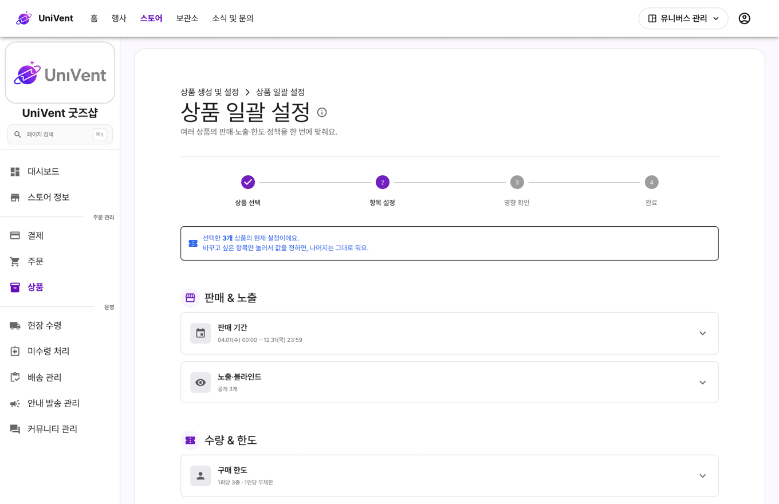Screen dimensions: 779x504
Task: Click the 배송 관리 clipboard icon
Action: click(15, 377)
